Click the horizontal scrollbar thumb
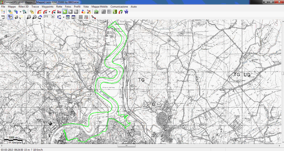 coord(126,146)
